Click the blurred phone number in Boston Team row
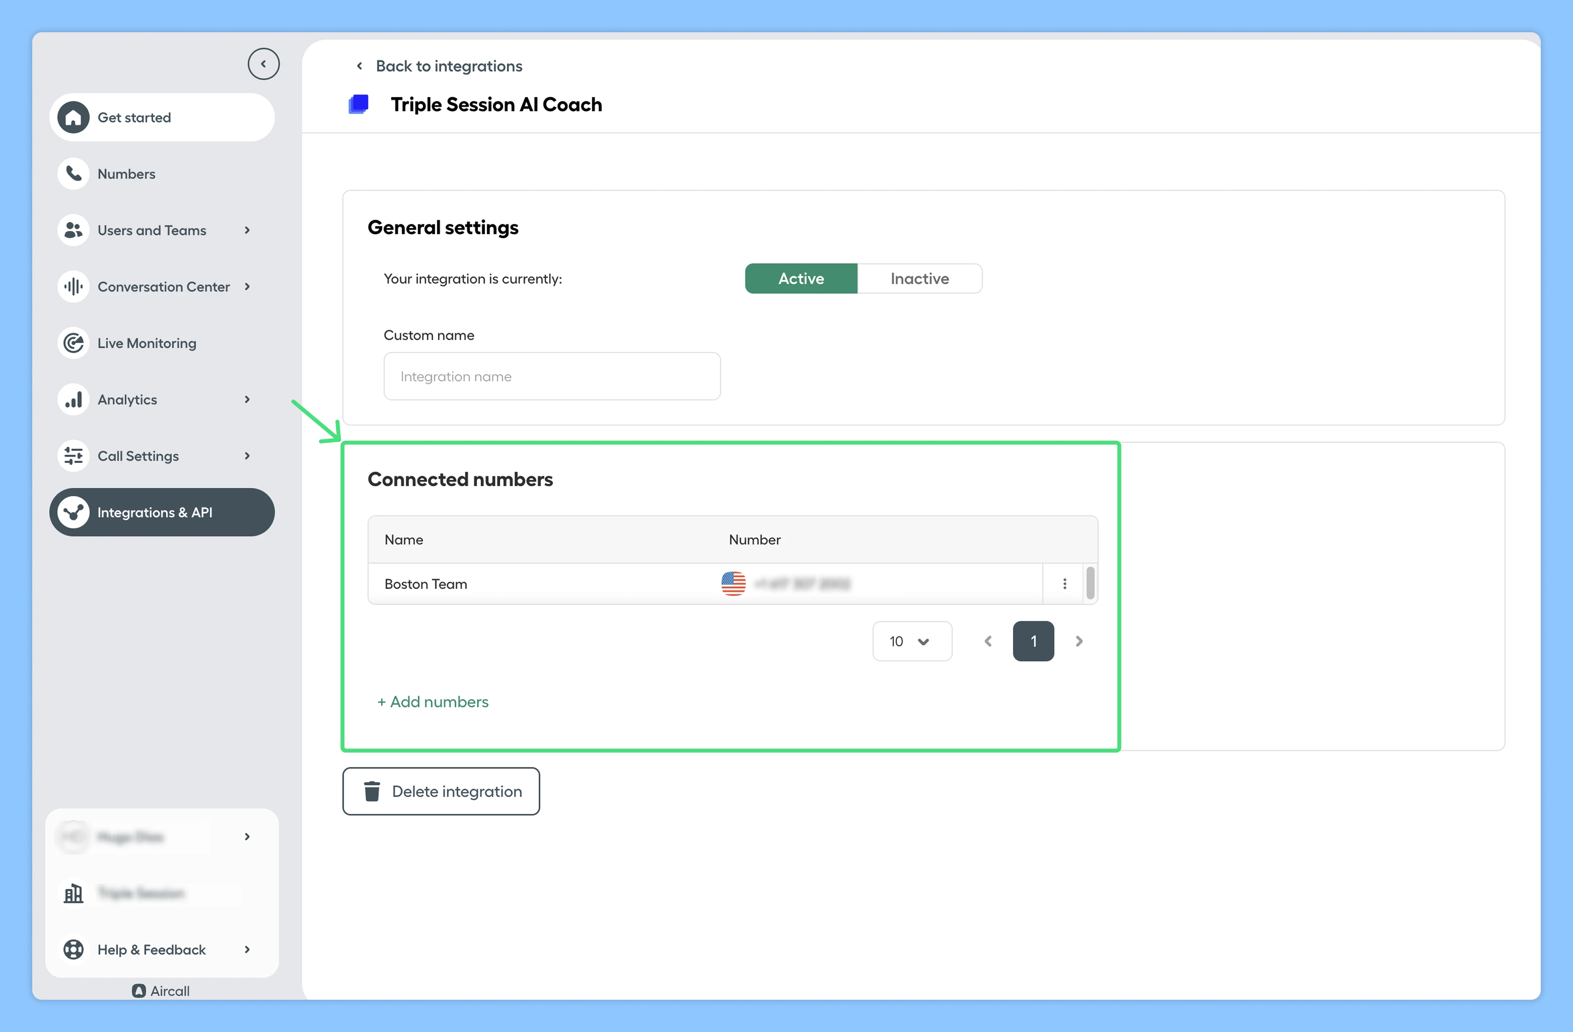The height and width of the screenshot is (1032, 1573). 802,584
